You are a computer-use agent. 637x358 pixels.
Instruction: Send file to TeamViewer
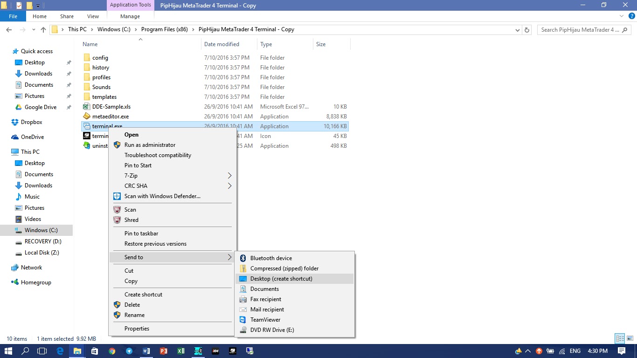(x=295, y=320)
